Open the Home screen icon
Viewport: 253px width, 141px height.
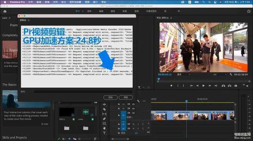coord(5,11)
